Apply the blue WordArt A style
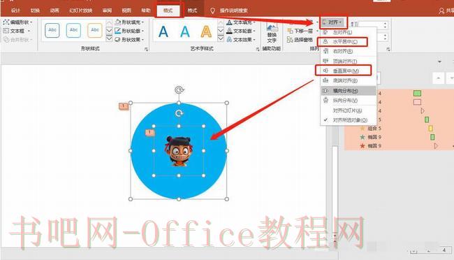The width and height of the screenshot is (454, 260). pos(163,31)
